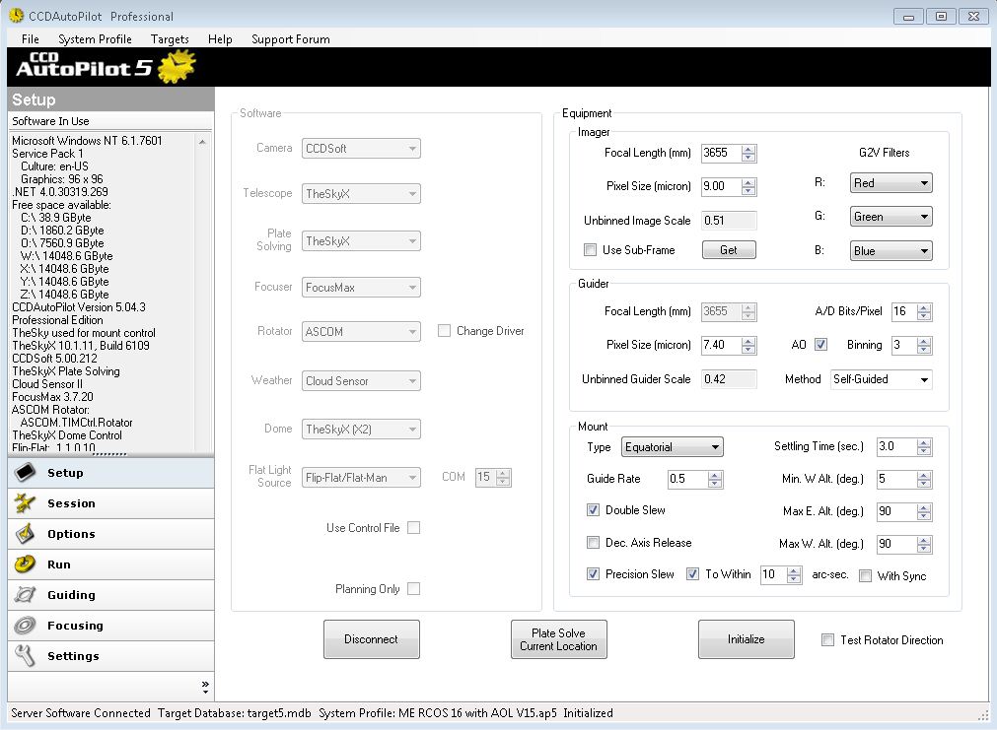This screenshot has height=730, width=997.
Task: Toggle Use Sub-Frame checkbox
Action: click(x=590, y=249)
